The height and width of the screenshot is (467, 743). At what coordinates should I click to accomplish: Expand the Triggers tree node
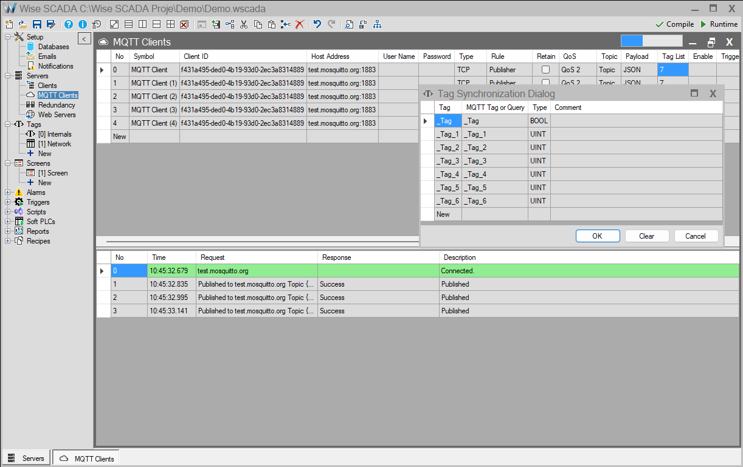[8, 202]
